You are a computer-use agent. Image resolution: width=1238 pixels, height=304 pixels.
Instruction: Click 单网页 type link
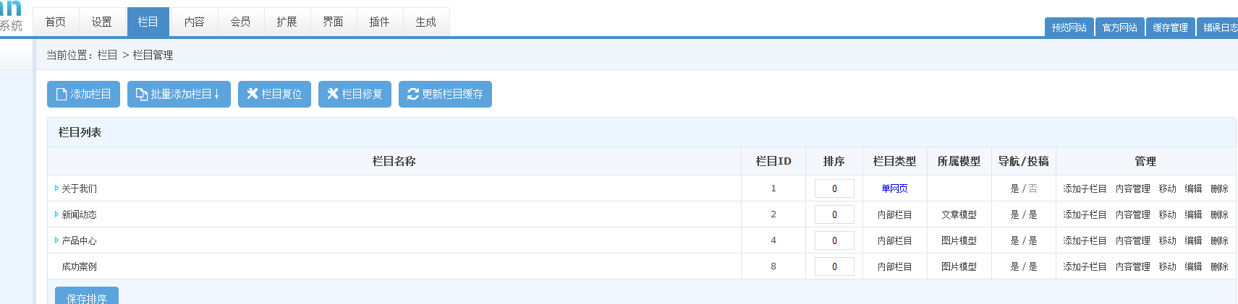894,188
